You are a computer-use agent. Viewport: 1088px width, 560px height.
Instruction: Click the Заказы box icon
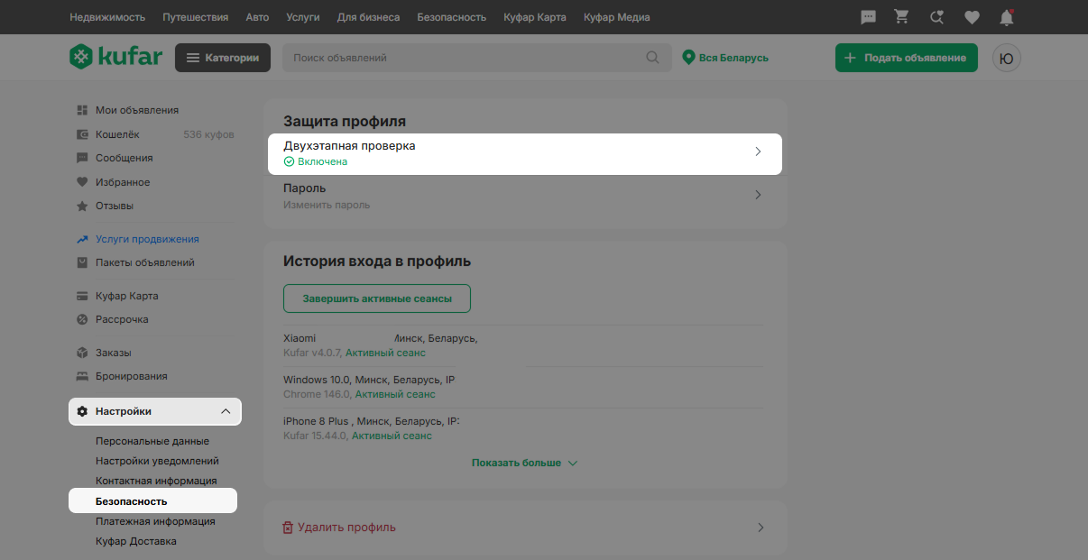click(82, 353)
